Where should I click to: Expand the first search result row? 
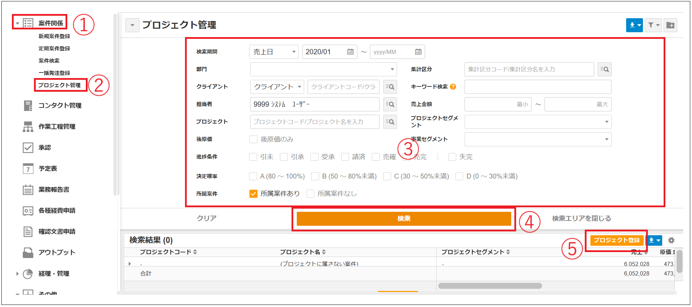click(x=130, y=264)
